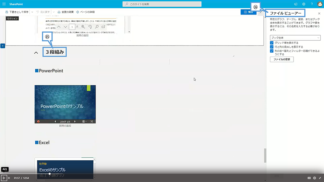Close the file viewer property pane
Image resolution: width=324 pixels, height=182 pixels.
(319, 13)
